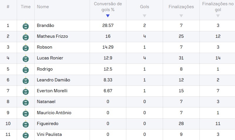The height and width of the screenshot is (140, 235).
Task: Select the Rodrigo player name
Action: 45,69
